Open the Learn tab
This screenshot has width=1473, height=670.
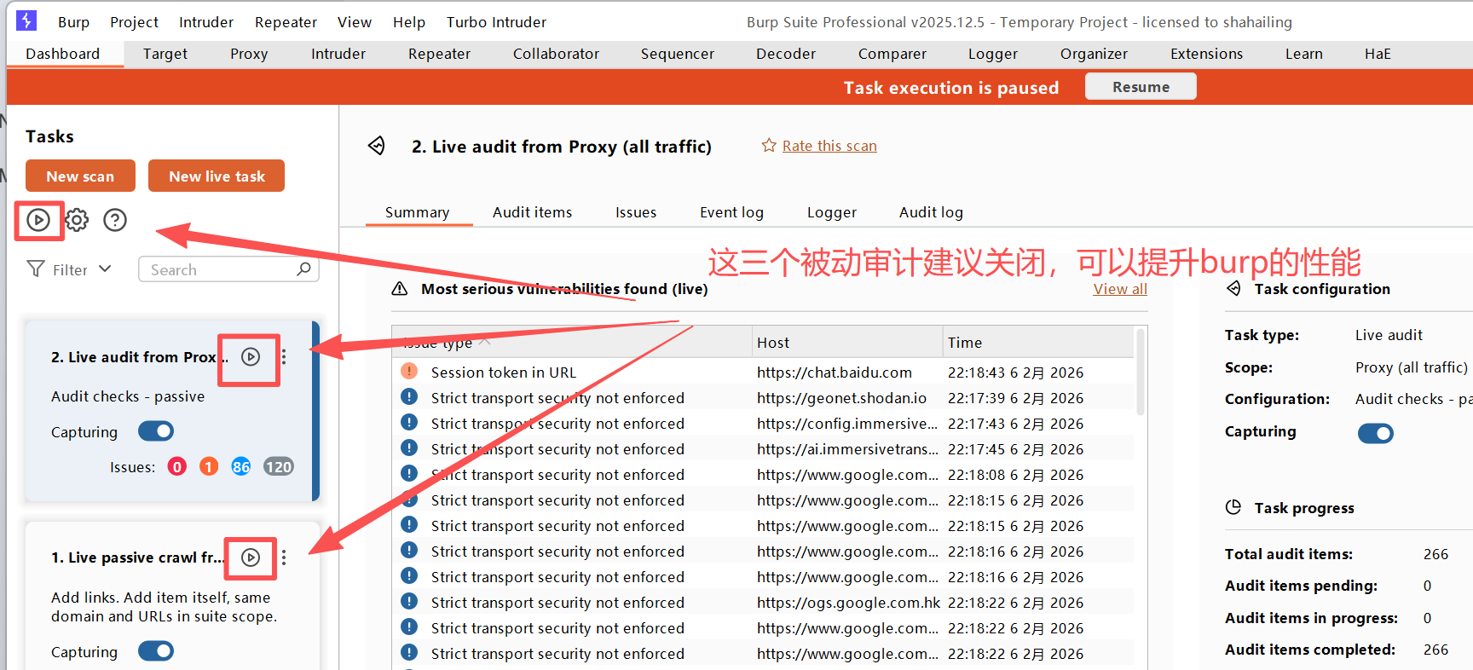point(1303,54)
